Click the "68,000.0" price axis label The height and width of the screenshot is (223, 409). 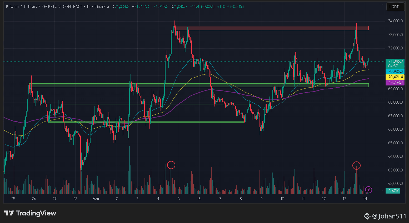395,102
